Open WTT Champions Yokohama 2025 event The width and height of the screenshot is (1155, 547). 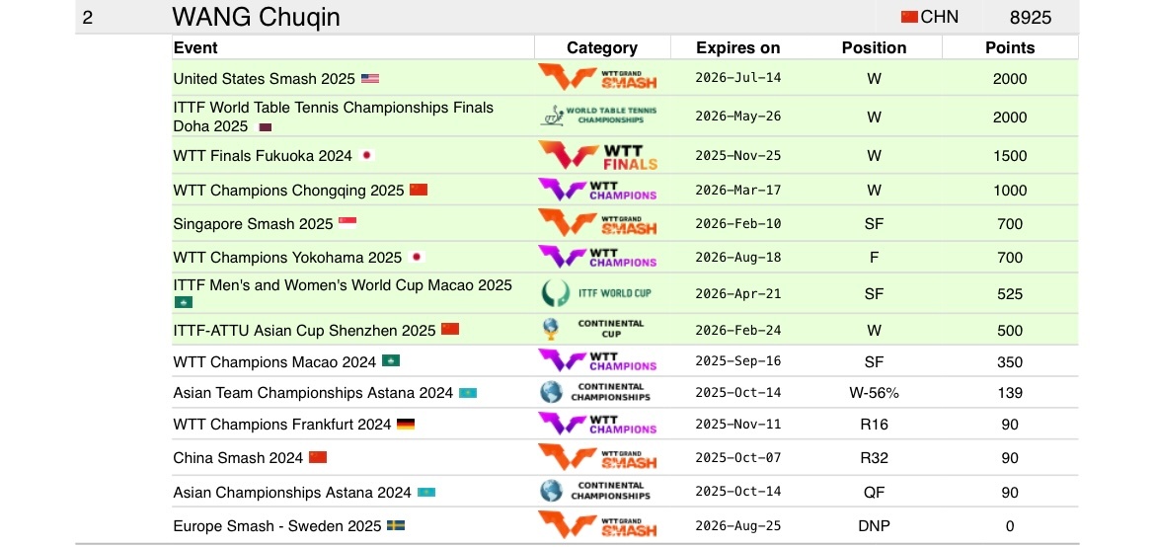click(287, 258)
